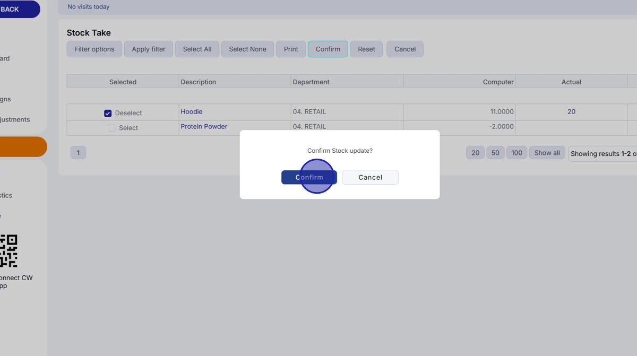Click the No visits today text
This screenshot has width=637, height=356.
89,7
